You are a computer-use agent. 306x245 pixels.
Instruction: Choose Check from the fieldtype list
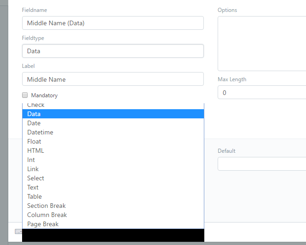(x=113, y=106)
